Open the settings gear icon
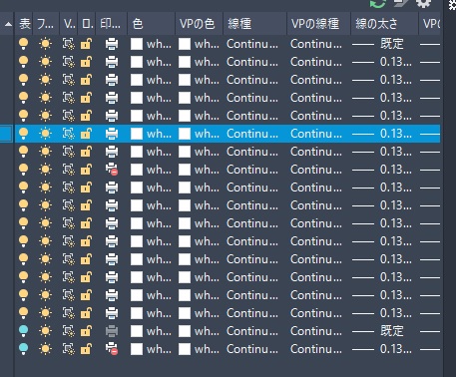This screenshot has height=377, width=456. [x=424, y=3]
